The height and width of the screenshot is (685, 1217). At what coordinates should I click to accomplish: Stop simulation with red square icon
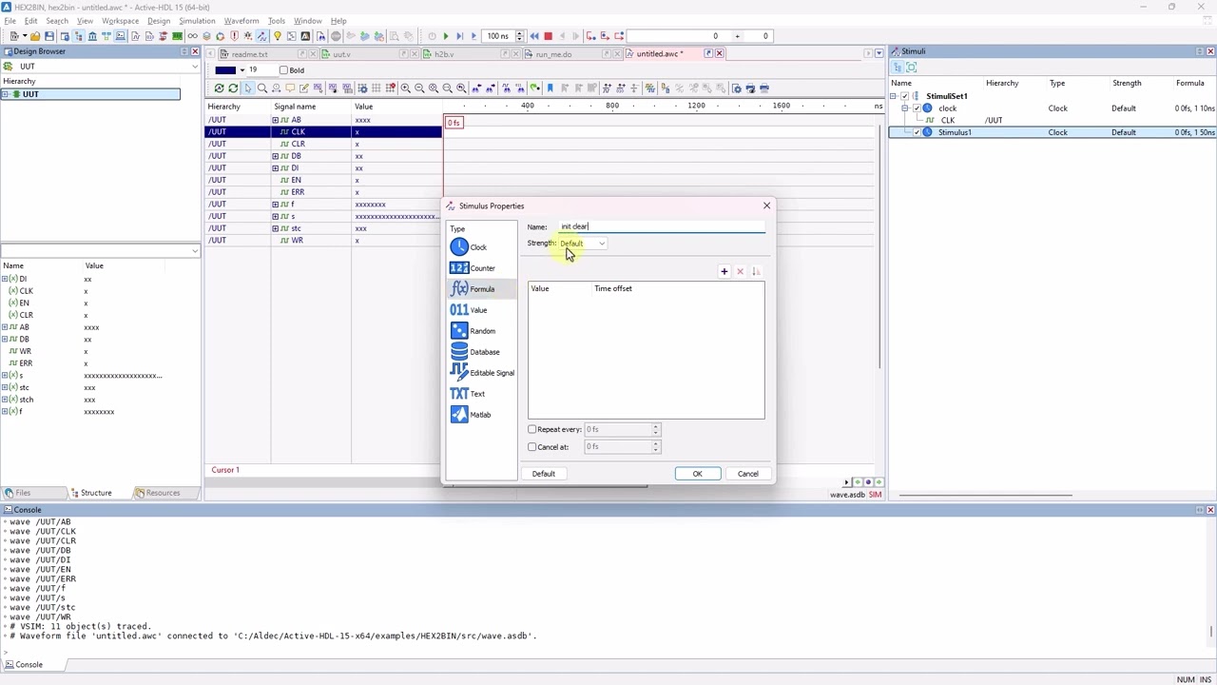tap(548, 36)
